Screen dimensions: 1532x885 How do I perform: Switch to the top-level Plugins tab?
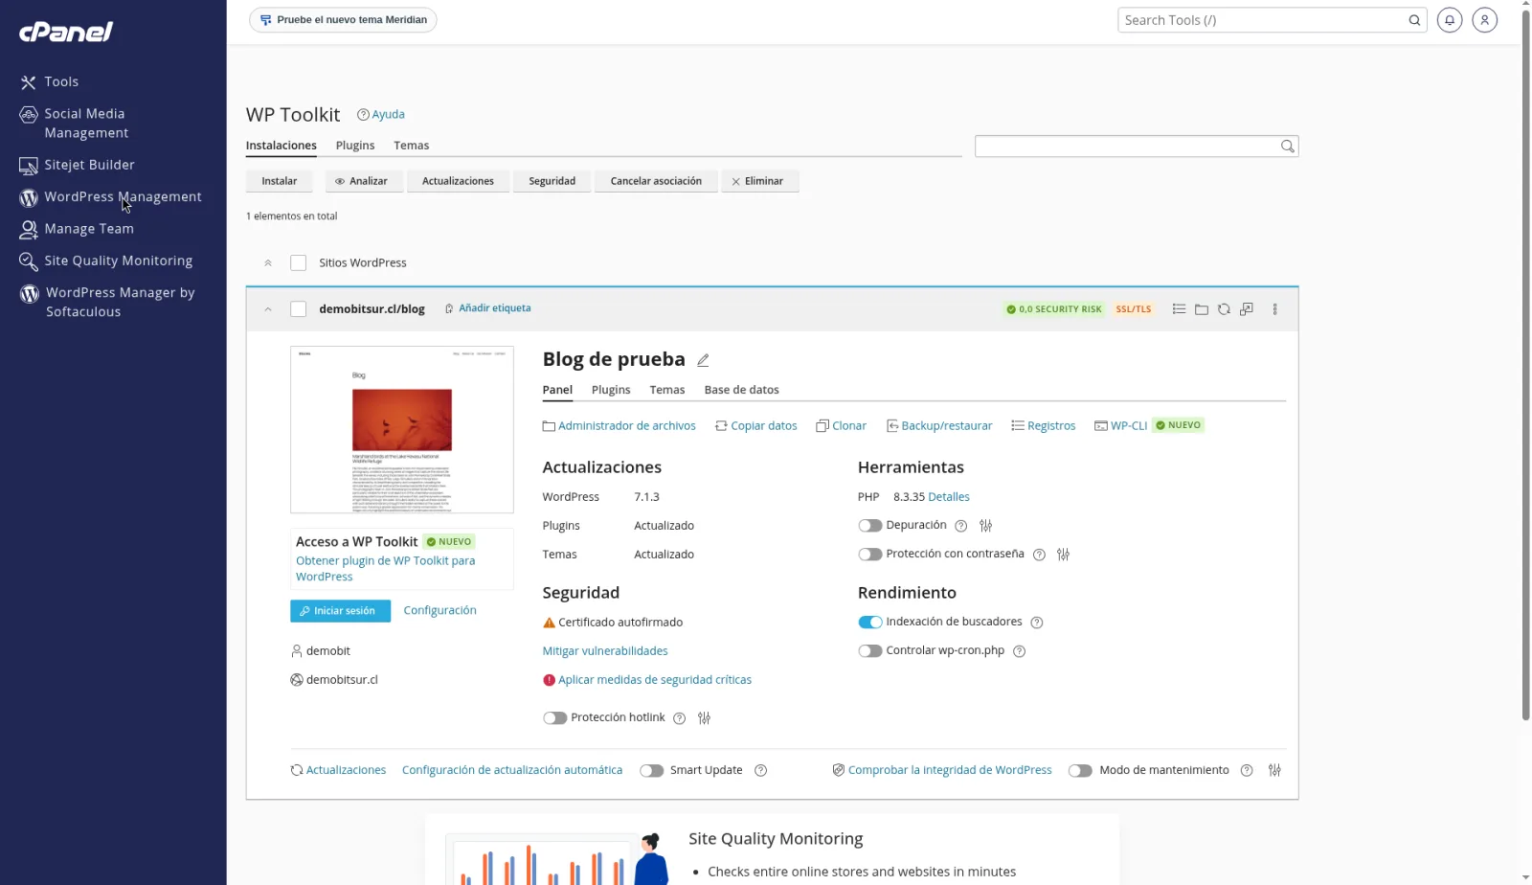pos(355,146)
